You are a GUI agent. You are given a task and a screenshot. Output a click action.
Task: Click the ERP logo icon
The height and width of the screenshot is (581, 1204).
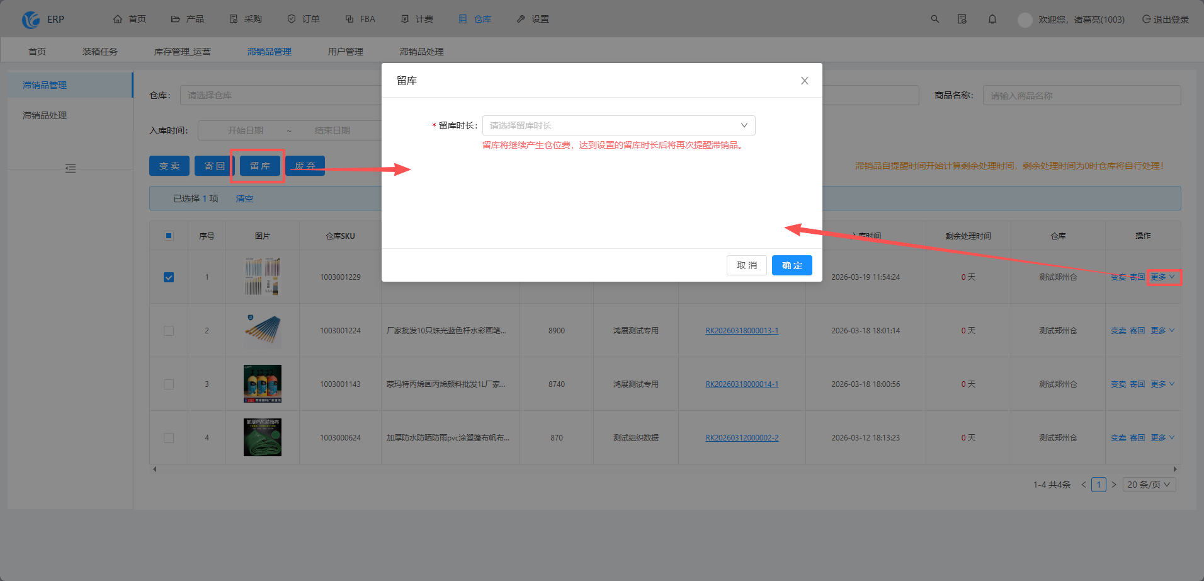(x=30, y=20)
